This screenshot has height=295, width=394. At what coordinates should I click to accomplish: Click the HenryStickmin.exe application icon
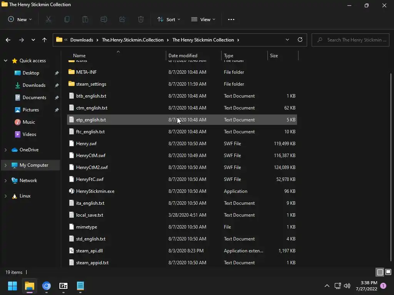72,191
